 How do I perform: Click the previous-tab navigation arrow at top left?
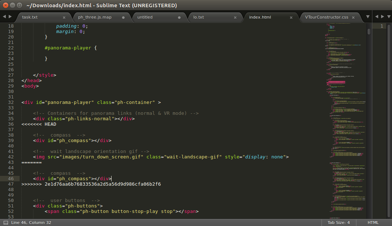pyautogui.click(x=4, y=16)
